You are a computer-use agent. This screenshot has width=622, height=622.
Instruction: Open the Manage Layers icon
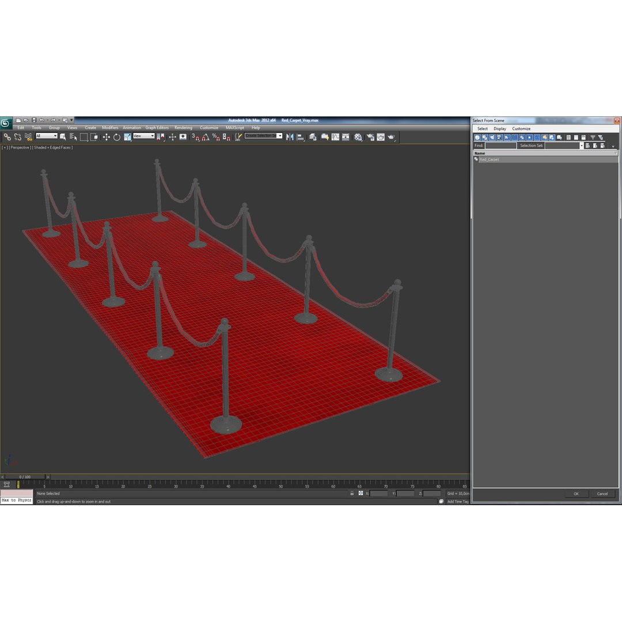(313, 137)
